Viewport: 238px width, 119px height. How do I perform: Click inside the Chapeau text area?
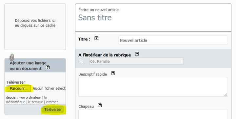pos(153,114)
